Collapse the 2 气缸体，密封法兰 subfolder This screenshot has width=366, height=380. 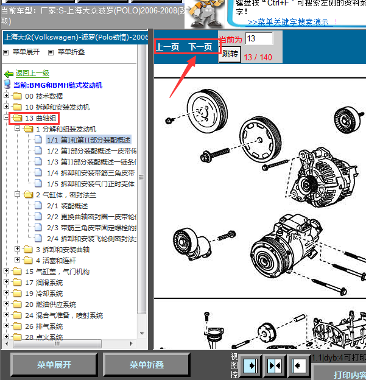(x=18, y=194)
